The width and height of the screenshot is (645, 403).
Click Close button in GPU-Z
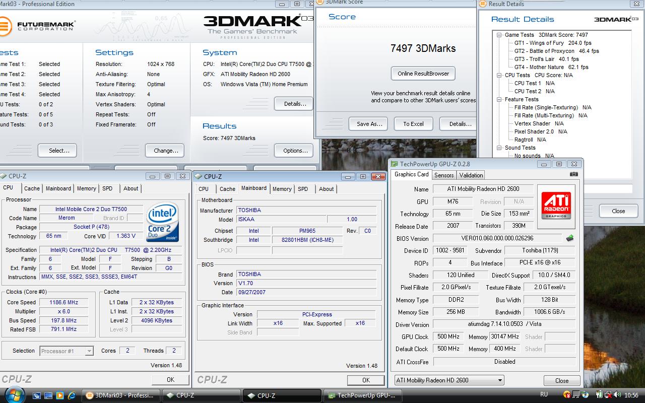coord(562,381)
